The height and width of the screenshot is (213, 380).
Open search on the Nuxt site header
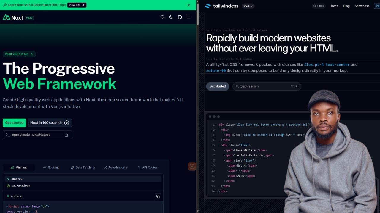point(163,17)
